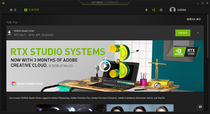Screen dimensions: 210x114
Task: Click the driver download arrow icon
Action: [9, 33]
